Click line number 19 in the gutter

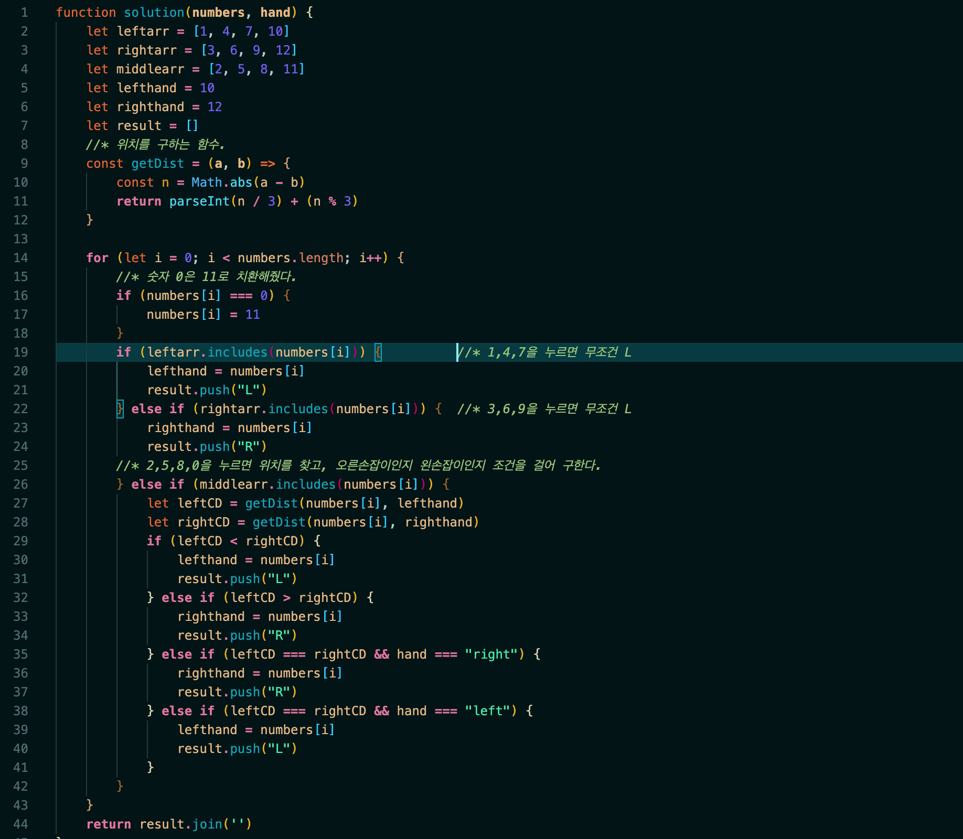[x=20, y=352]
